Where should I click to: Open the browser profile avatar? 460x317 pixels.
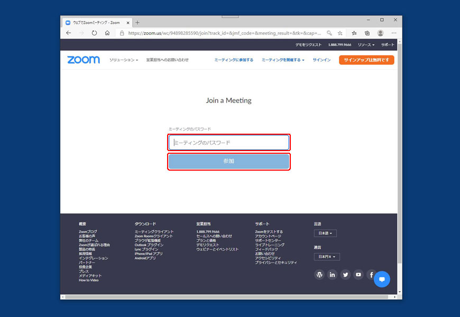coord(381,33)
